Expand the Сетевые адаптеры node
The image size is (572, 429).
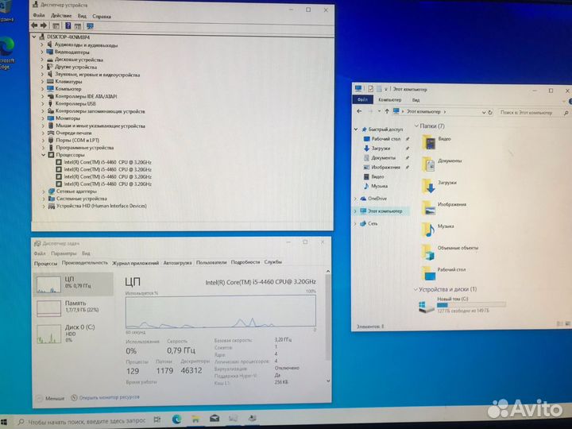(x=44, y=191)
